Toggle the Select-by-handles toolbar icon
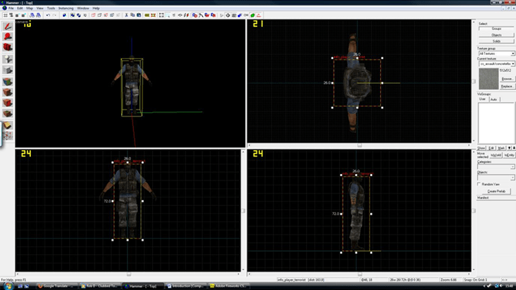516x290 pixels. [x=161, y=15]
